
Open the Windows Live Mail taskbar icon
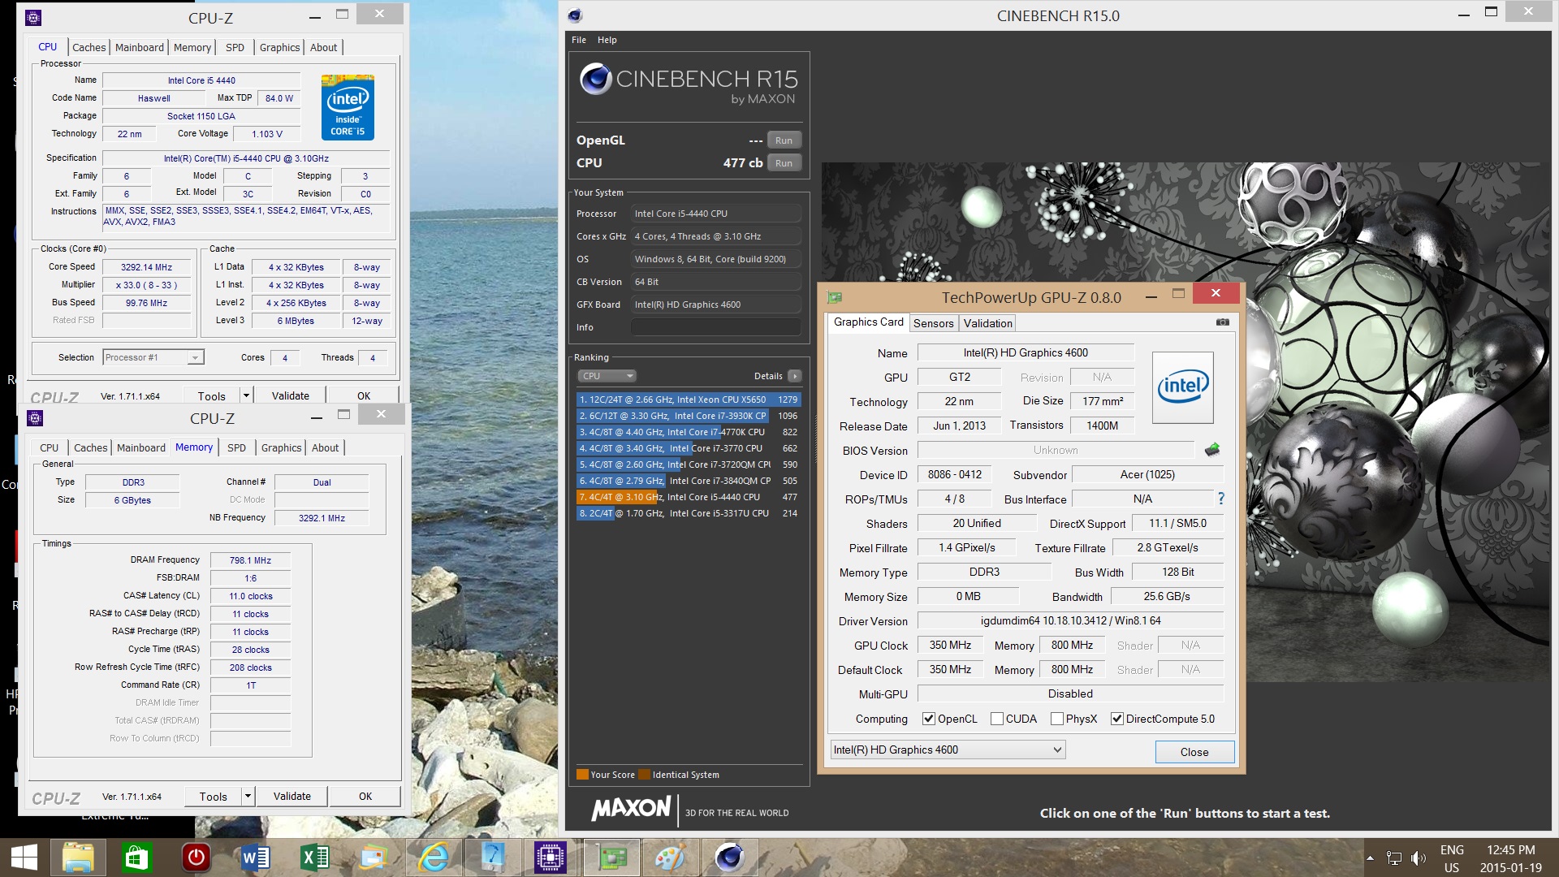374,858
